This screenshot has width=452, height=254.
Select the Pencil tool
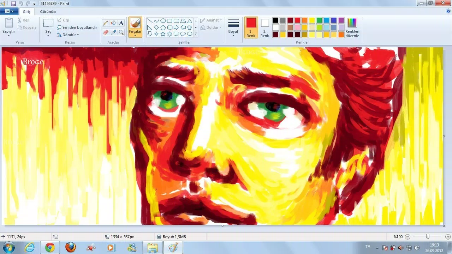105,23
